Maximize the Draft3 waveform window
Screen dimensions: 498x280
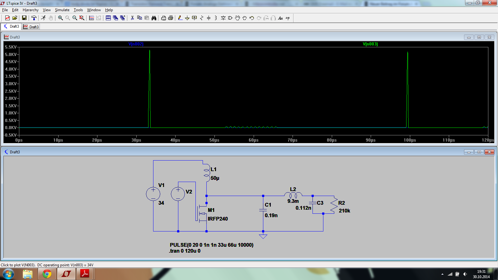click(479, 37)
